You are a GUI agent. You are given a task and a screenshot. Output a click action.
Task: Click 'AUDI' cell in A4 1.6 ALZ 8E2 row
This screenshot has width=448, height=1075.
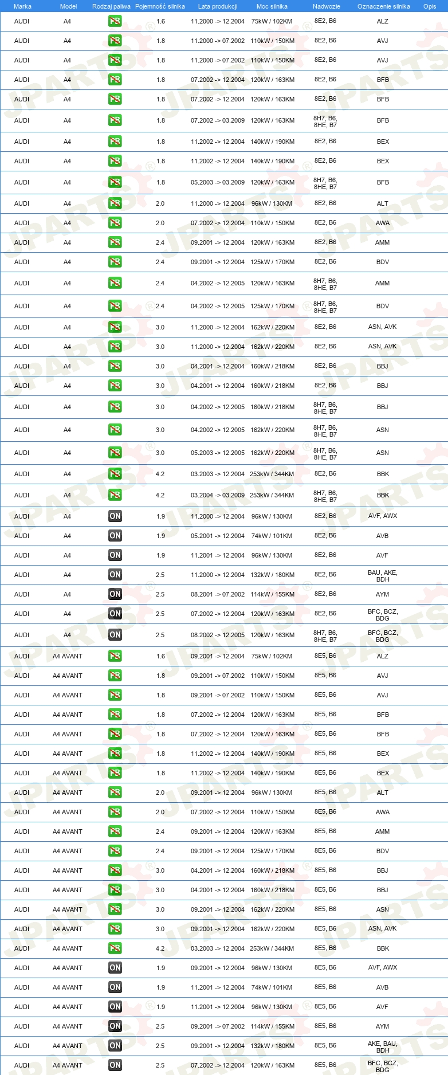(22, 22)
